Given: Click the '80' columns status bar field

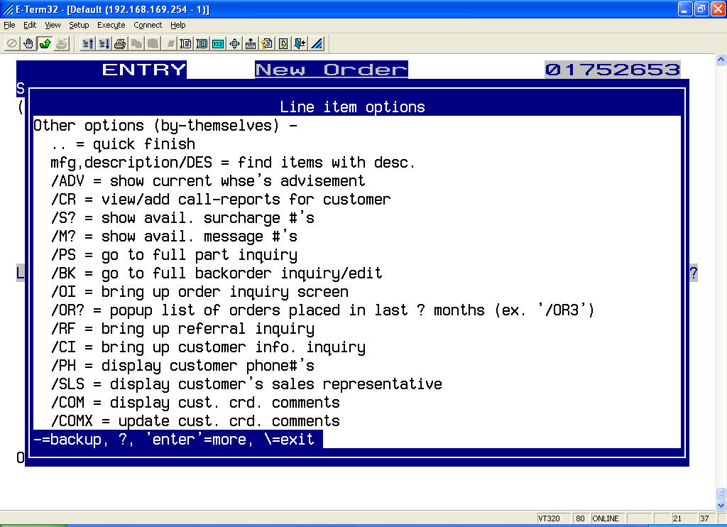Looking at the screenshot, I should pyautogui.click(x=581, y=518).
